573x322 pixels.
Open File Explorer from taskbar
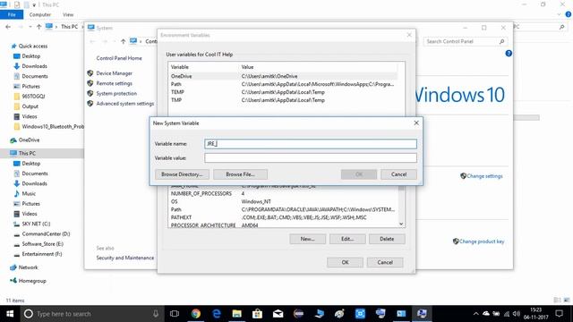coord(236,314)
